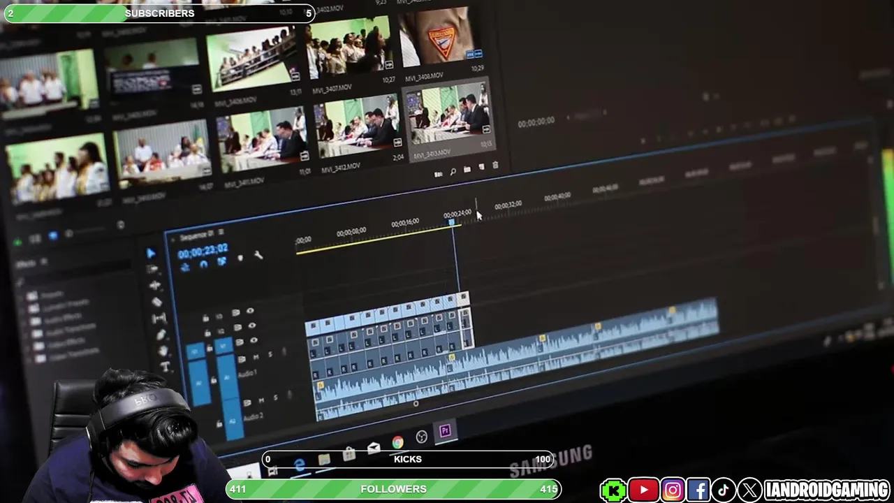The width and height of the screenshot is (894, 503).
Task: Open Premiere Pro from the taskbar
Action: [445, 431]
